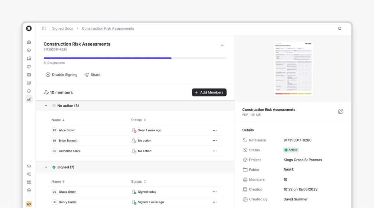Select David Summer creator name
Screen dimensions: 374x208
click(295, 199)
